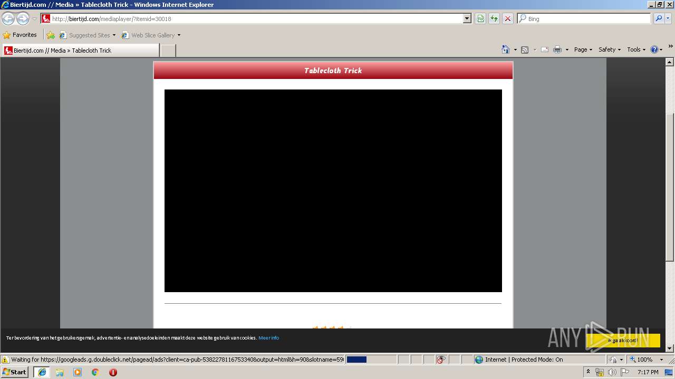Open the recent pages dropdown arrow
The width and height of the screenshot is (675, 379).
(x=34, y=19)
